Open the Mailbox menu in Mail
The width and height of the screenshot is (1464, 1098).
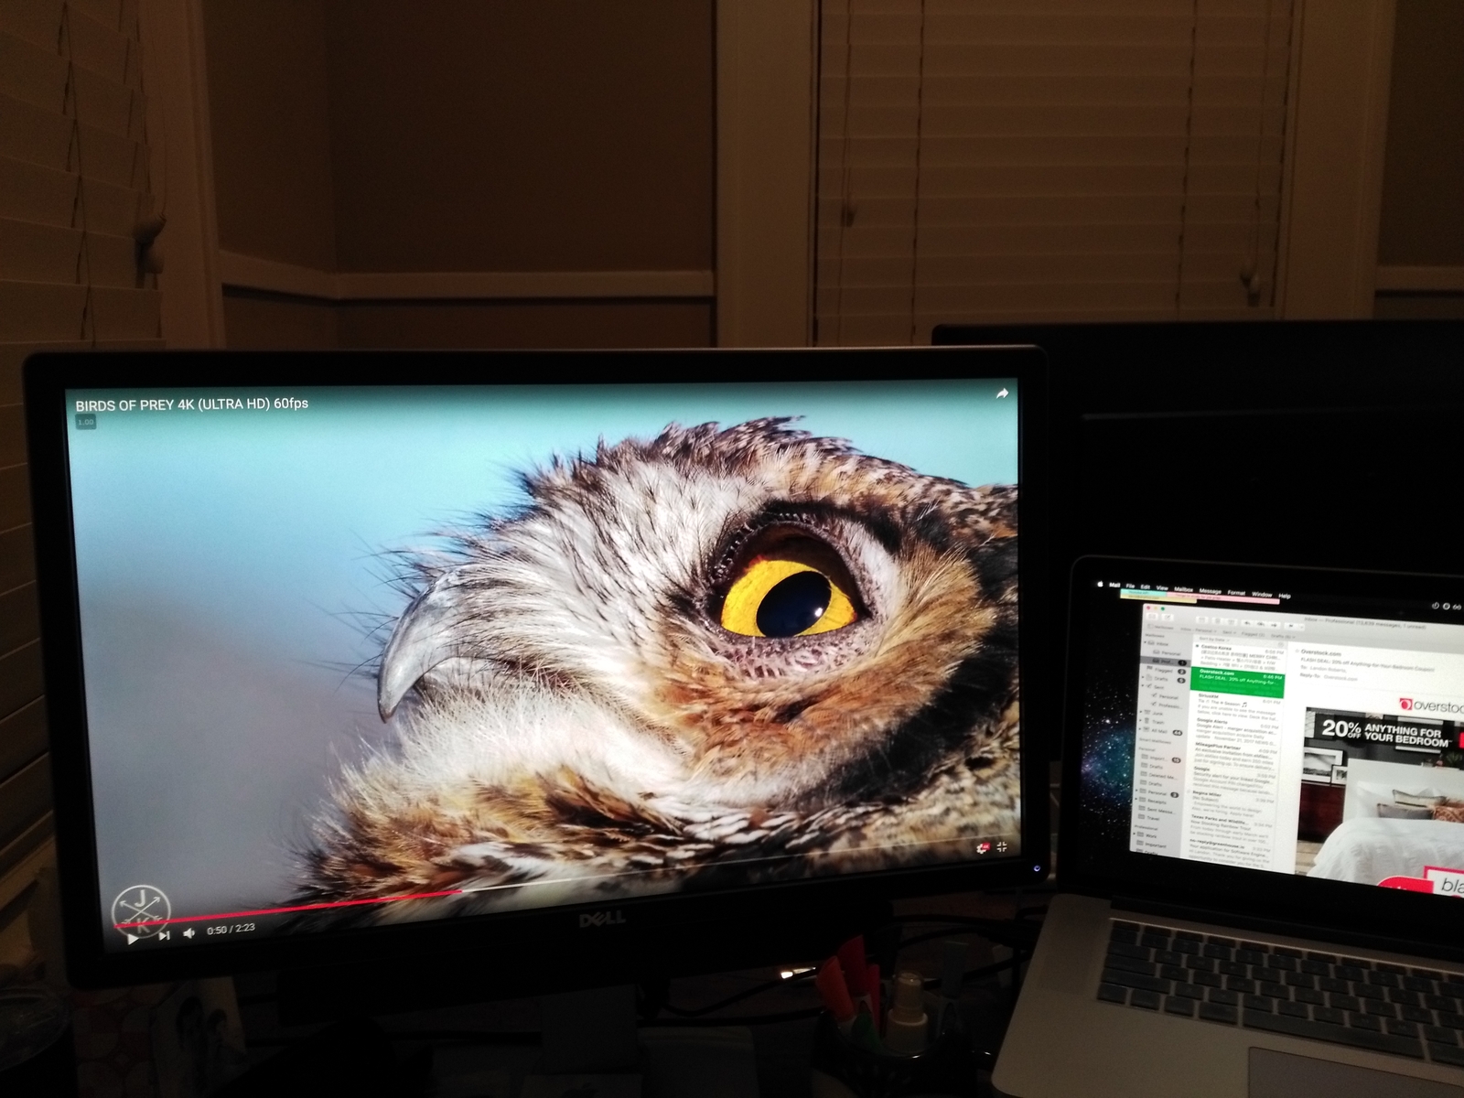1183,589
